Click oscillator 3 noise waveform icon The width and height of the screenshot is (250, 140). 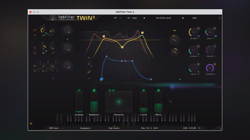tap(35, 66)
